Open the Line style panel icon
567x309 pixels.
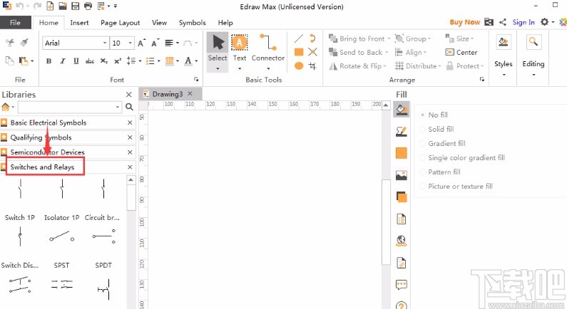point(402,132)
